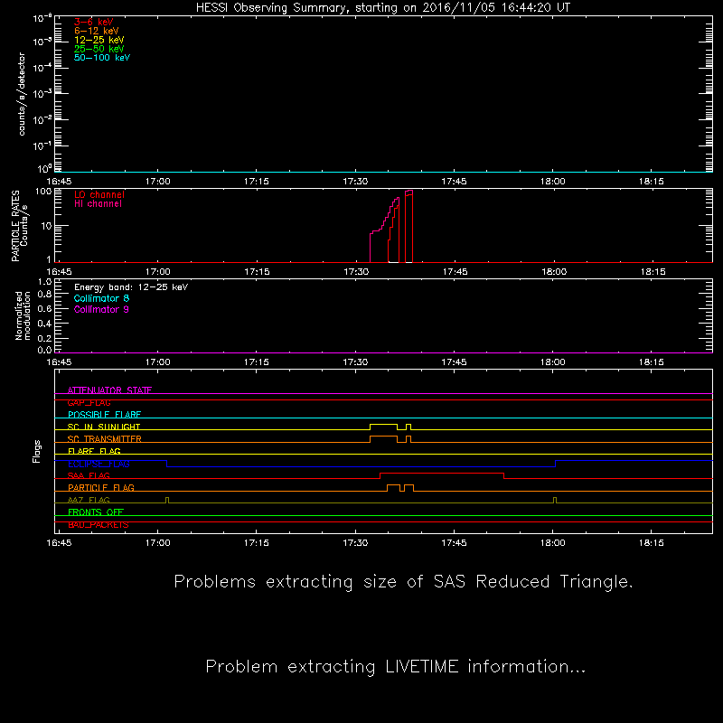
Task: Click the vertical Flags axis label
Action: click(37, 451)
